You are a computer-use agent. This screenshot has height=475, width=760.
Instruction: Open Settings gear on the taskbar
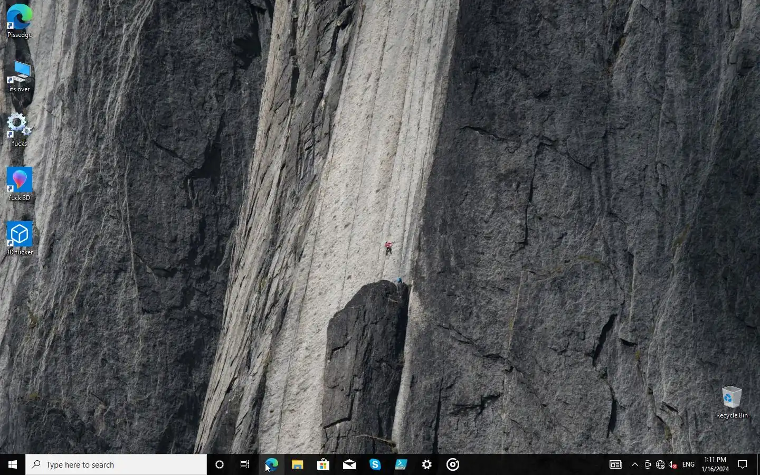(426, 464)
